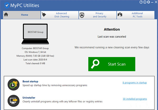Click the Boost startup heading
The height and width of the screenshot is (110, 158).
click(30, 81)
